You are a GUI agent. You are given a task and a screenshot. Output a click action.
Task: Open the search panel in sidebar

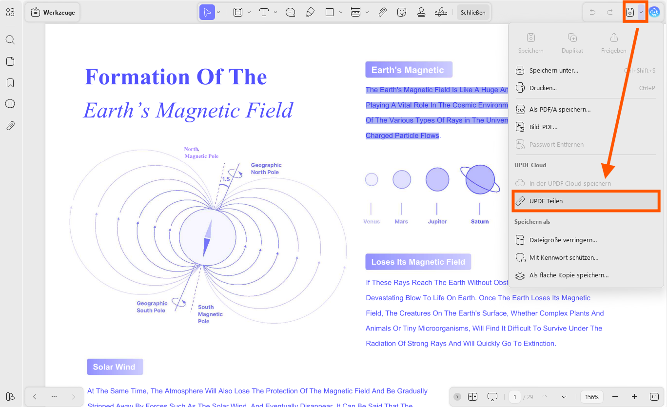tap(10, 40)
